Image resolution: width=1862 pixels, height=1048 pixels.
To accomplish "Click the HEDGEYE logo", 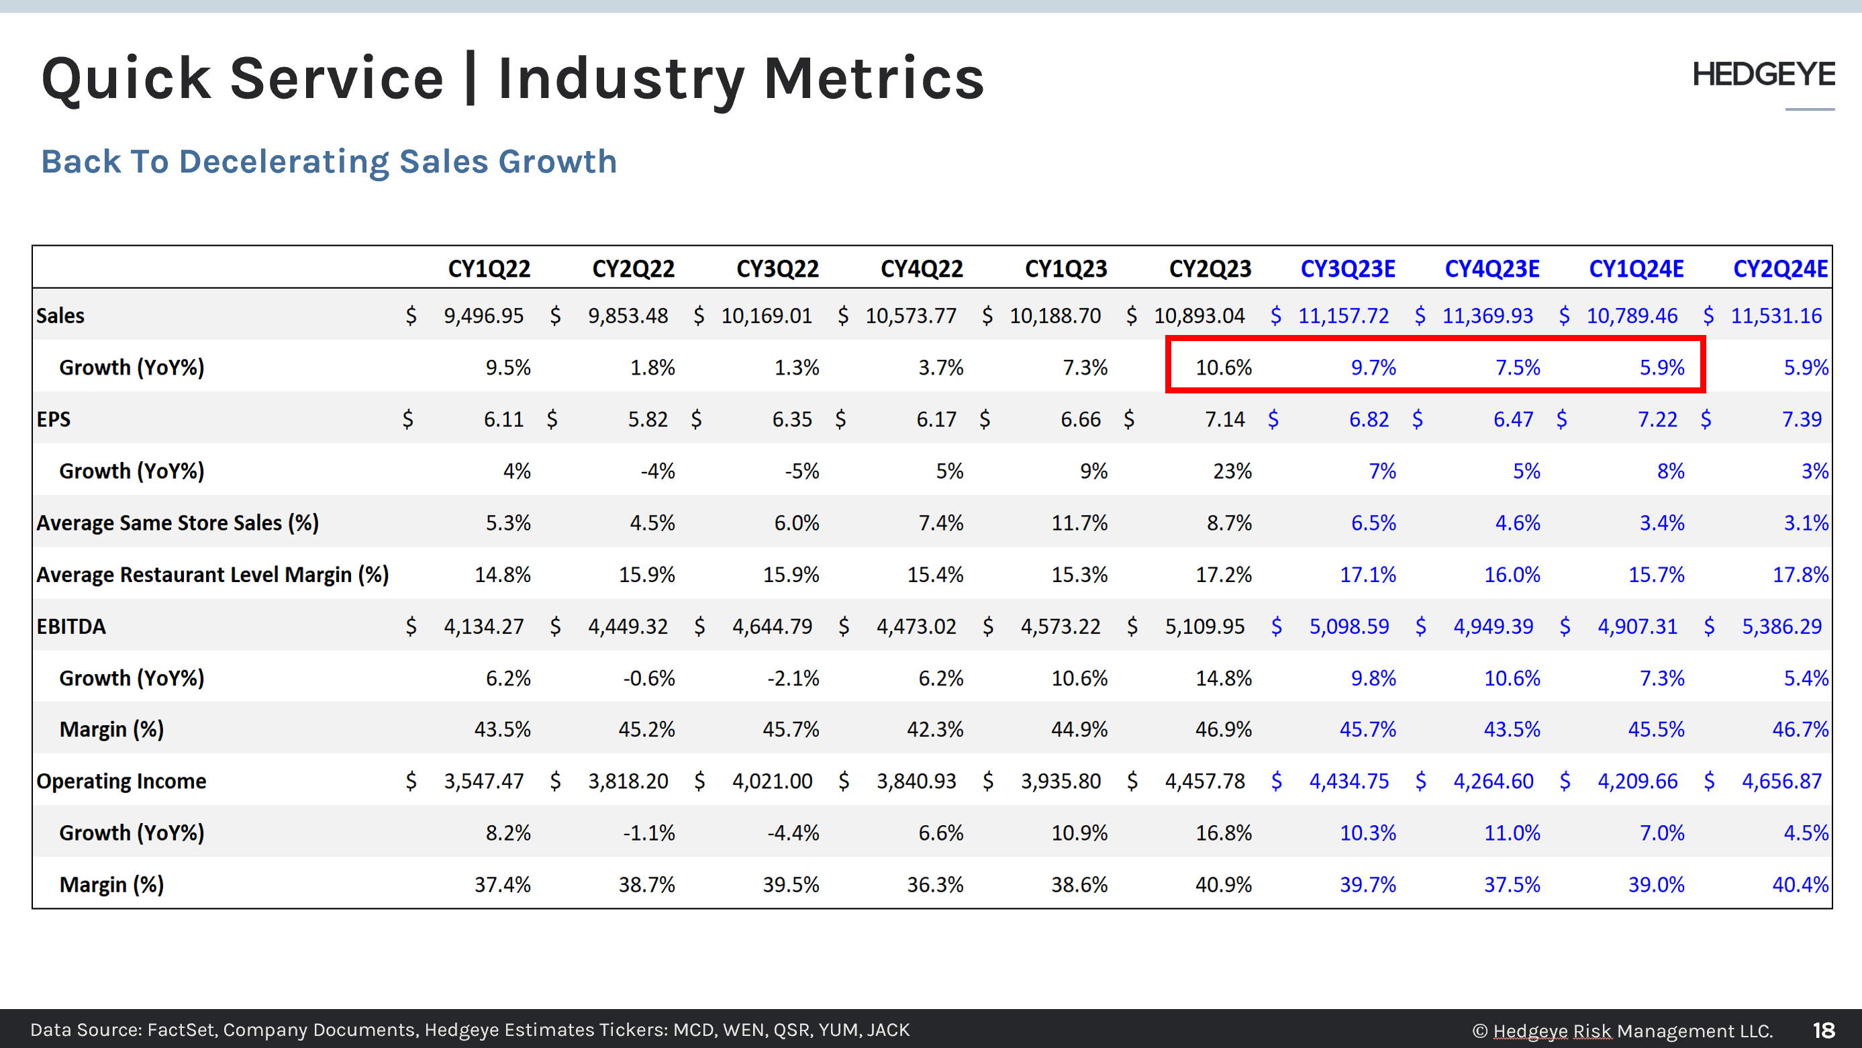I will coord(1763,75).
